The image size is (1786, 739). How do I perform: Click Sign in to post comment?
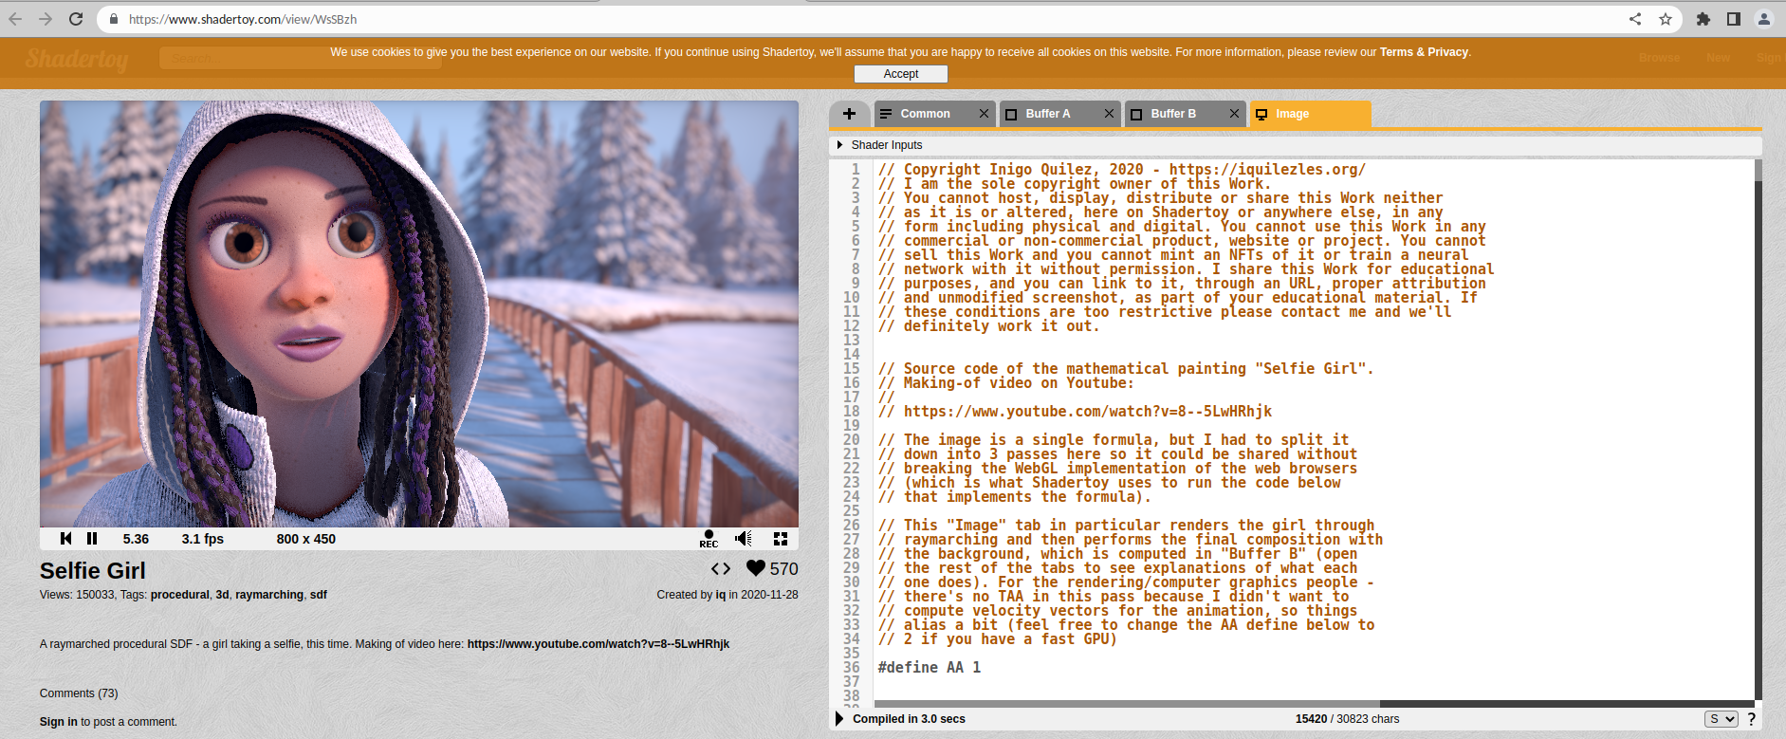[59, 722]
